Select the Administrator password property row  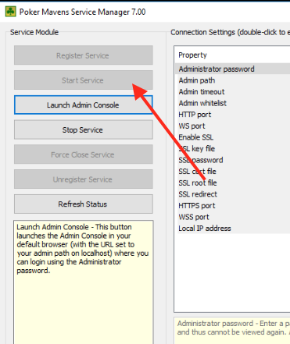[233, 69]
